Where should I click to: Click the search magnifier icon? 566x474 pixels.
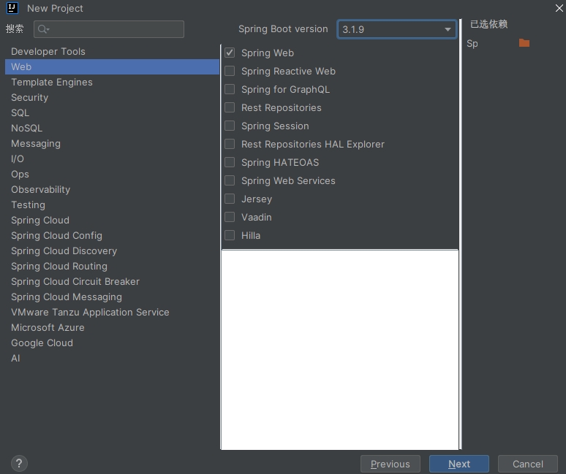(43, 29)
